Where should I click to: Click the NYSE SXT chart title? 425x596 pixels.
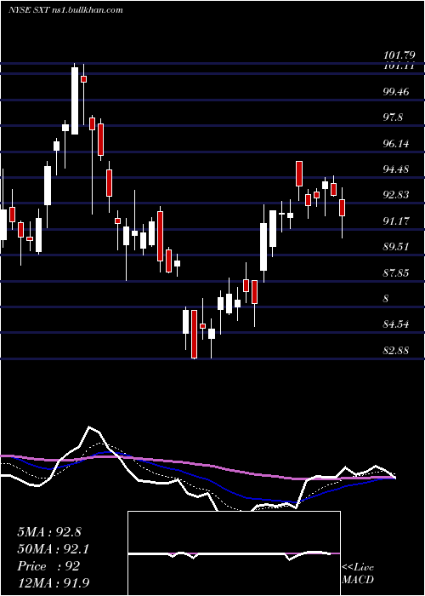point(65,10)
